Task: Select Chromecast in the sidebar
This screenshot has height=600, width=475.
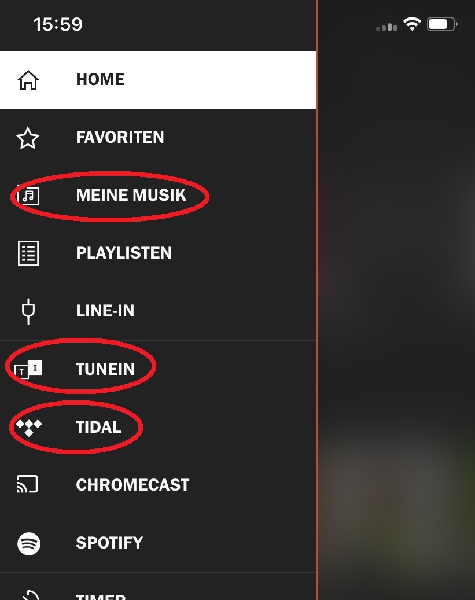Action: click(x=132, y=484)
